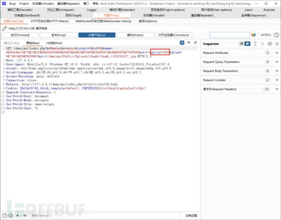Screen dimensions: 281x220
Task: Go to the previous search match arrow
Action: (18, 216)
